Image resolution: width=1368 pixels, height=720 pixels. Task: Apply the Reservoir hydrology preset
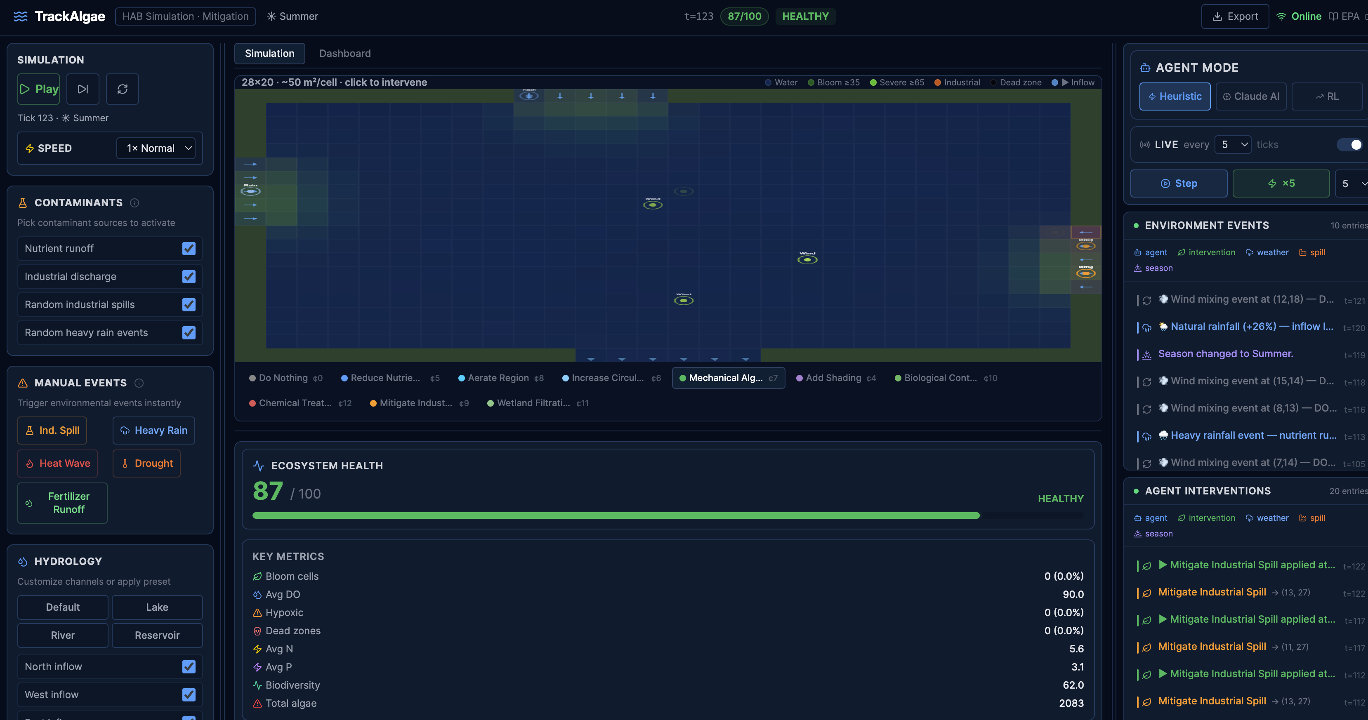(x=157, y=635)
